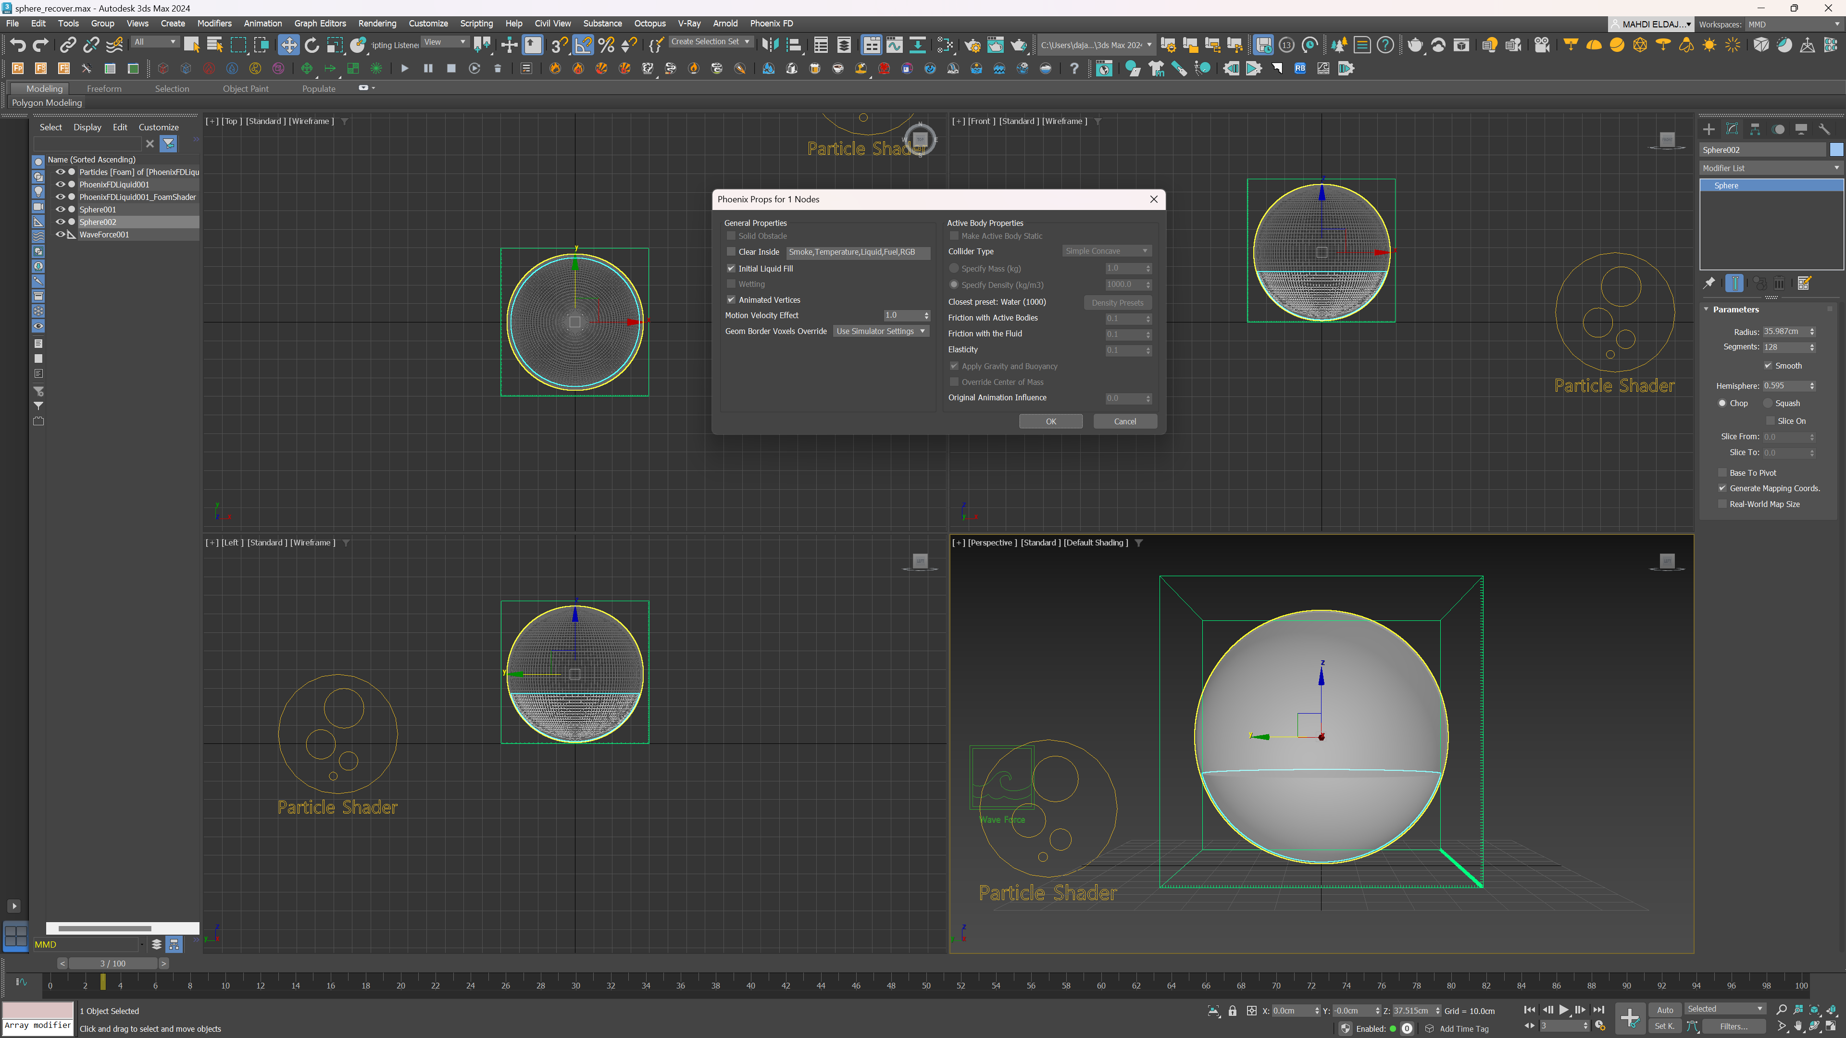Click the time slider showing 3 / 100
Image resolution: width=1846 pixels, height=1038 pixels.
(112, 964)
